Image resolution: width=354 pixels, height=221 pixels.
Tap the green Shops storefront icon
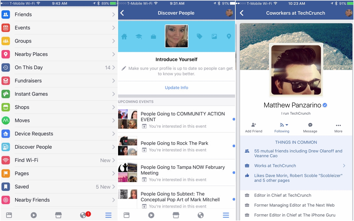click(6, 107)
